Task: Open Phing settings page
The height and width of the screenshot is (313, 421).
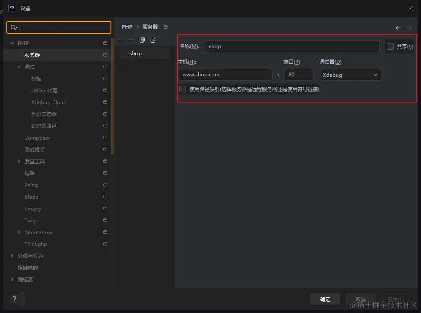Action: coord(31,185)
